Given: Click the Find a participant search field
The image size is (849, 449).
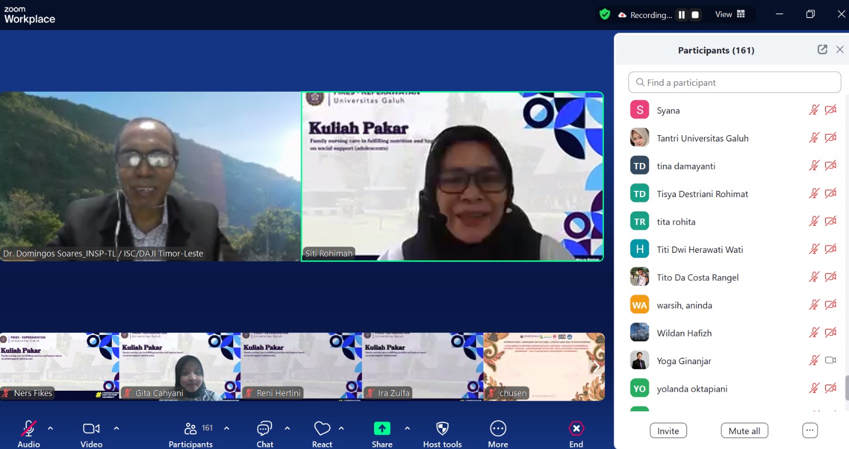Looking at the screenshot, I should pyautogui.click(x=734, y=83).
